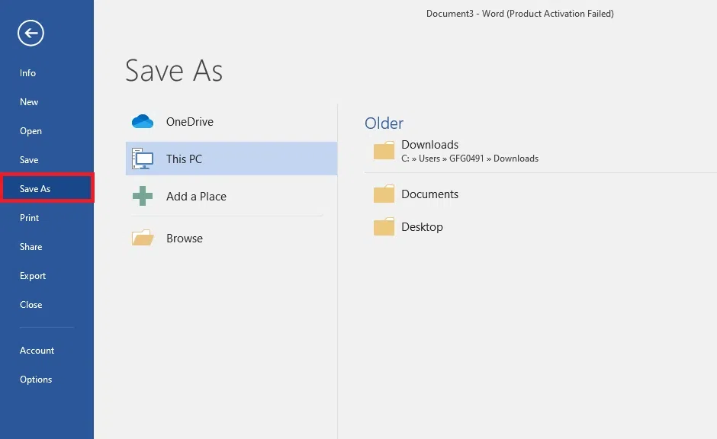
Task: Choose Close in the backstage menu
Action: click(x=31, y=305)
